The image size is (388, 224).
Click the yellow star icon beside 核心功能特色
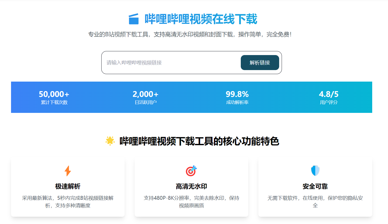coord(110,141)
